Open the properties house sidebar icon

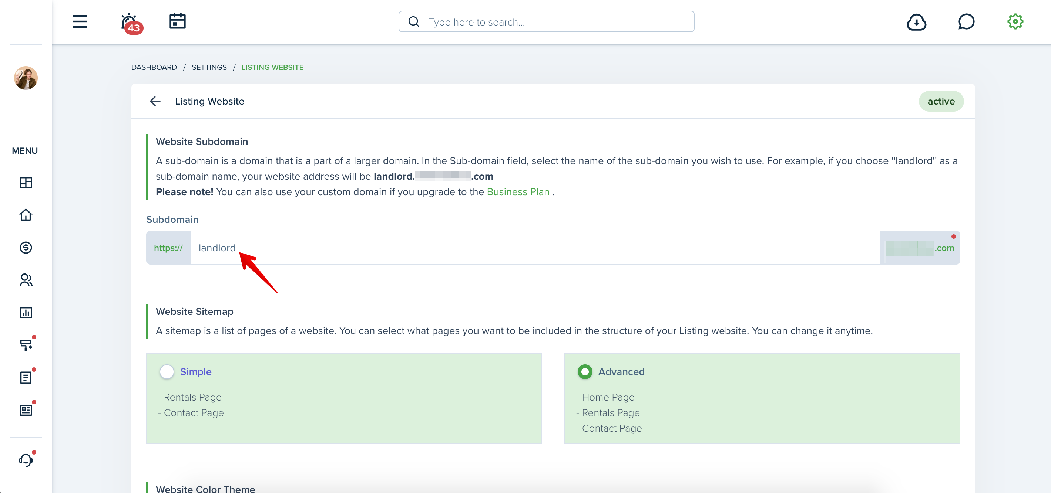pos(26,215)
